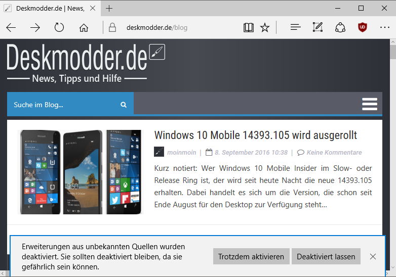
Task: Open the Hub favorites list icon
Action: (296, 27)
